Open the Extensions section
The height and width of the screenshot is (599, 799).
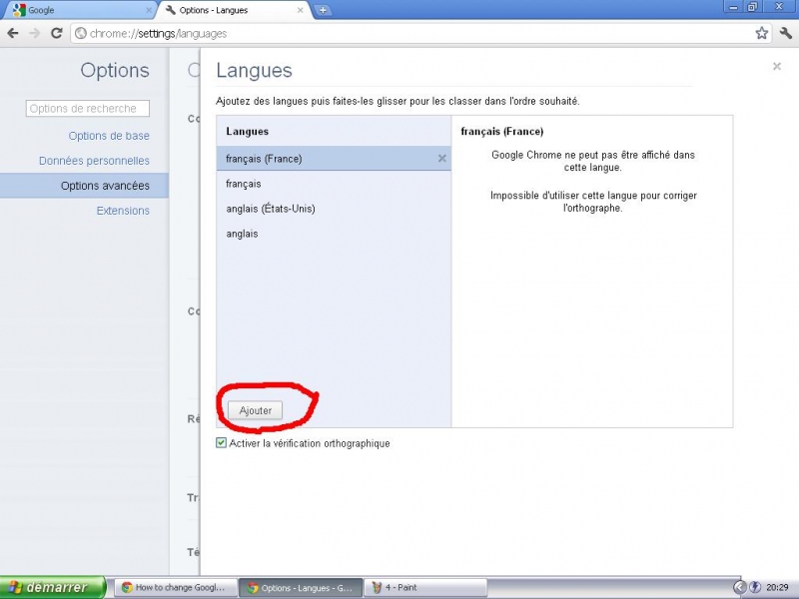(x=124, y=211)
